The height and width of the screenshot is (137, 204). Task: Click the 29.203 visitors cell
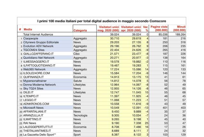(114, 42)
